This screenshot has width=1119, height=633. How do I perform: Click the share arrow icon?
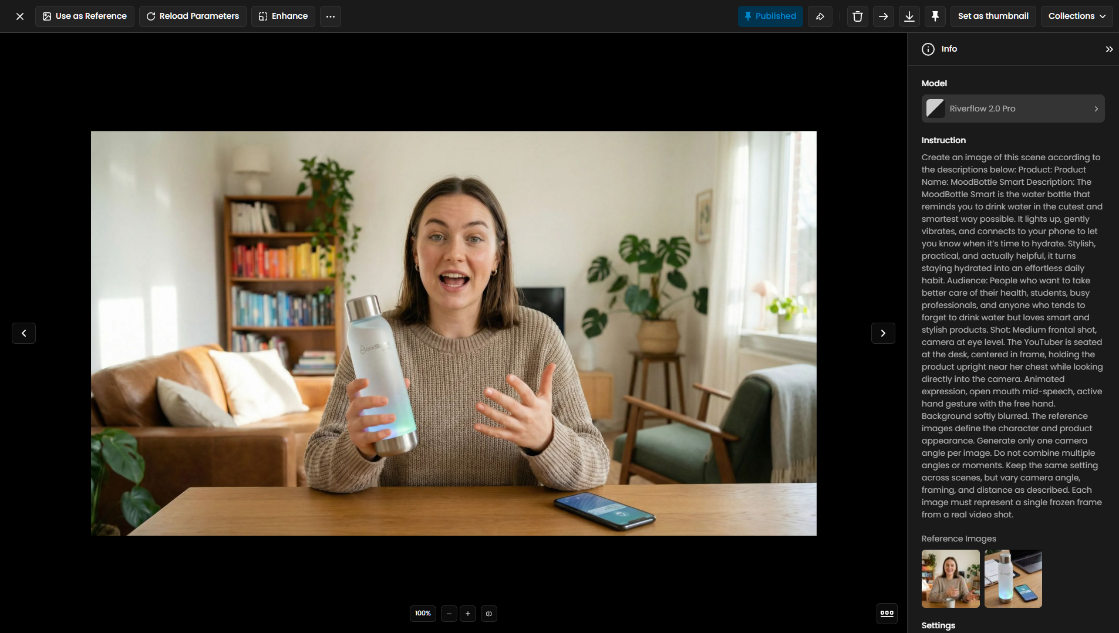click(x=820, y=16)
